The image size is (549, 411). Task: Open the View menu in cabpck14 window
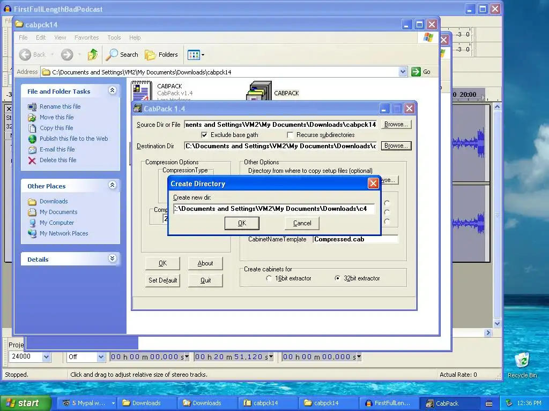coord(60,37)
